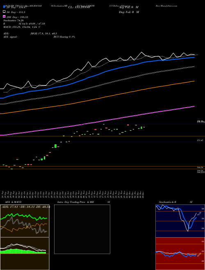
Task: Click the '200 Day = 138.35' label
Action: 17,17
